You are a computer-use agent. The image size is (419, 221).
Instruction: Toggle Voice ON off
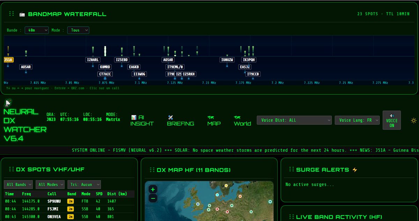pyautogui.click(x=392, y=120)
